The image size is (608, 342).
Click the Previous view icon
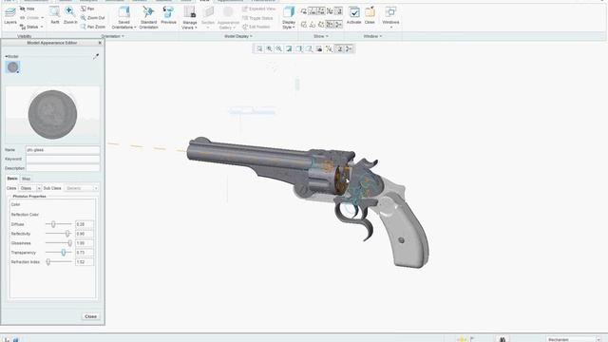click(x=168, y=15)
